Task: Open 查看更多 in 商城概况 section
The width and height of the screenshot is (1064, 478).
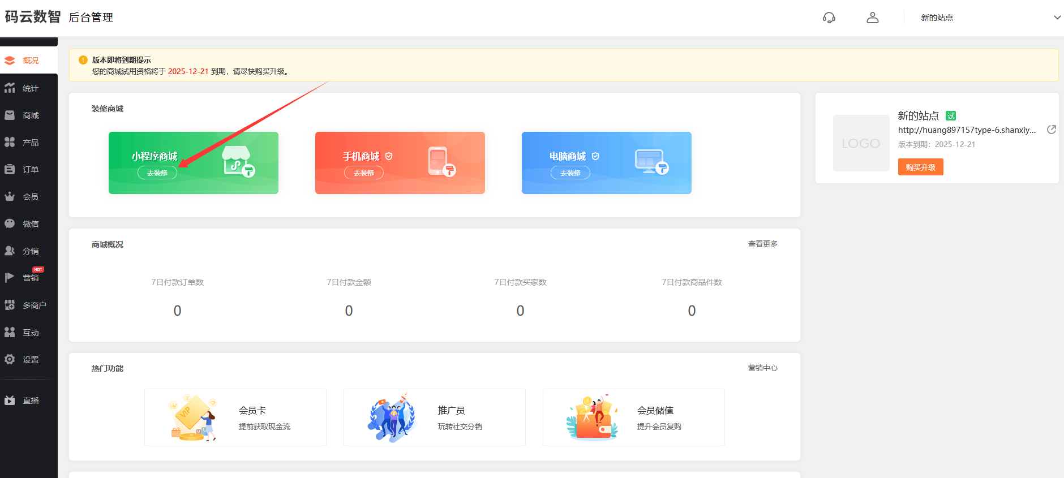Action: tap(762, 244)
